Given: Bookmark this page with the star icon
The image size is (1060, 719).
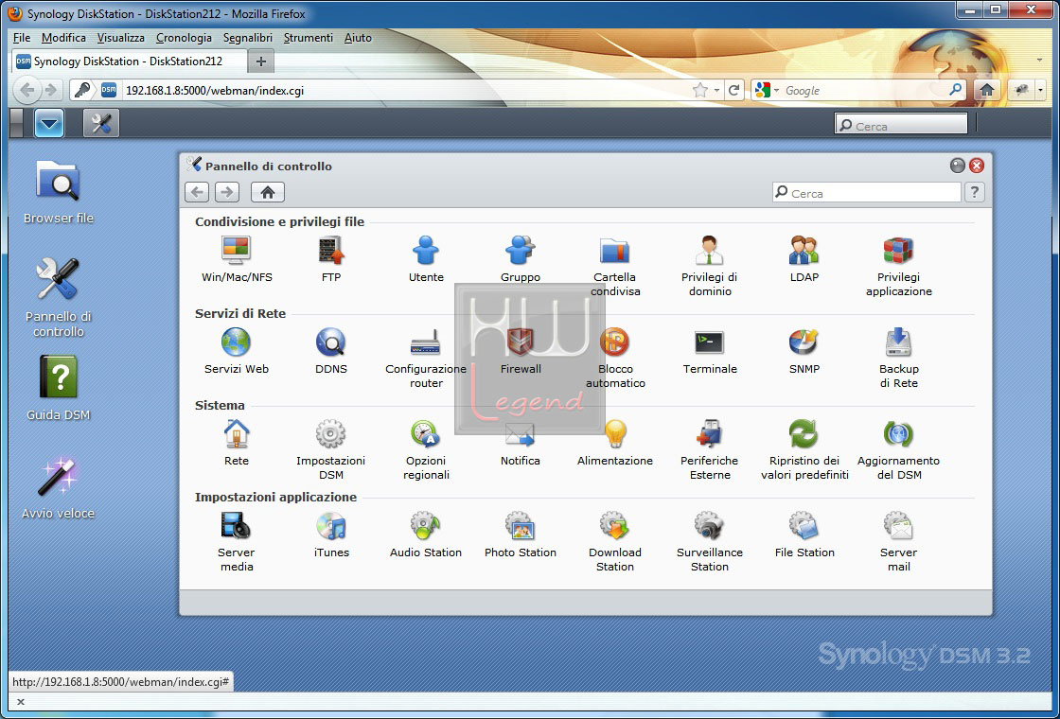Looking at the screenshot, I should pos(699,90).
